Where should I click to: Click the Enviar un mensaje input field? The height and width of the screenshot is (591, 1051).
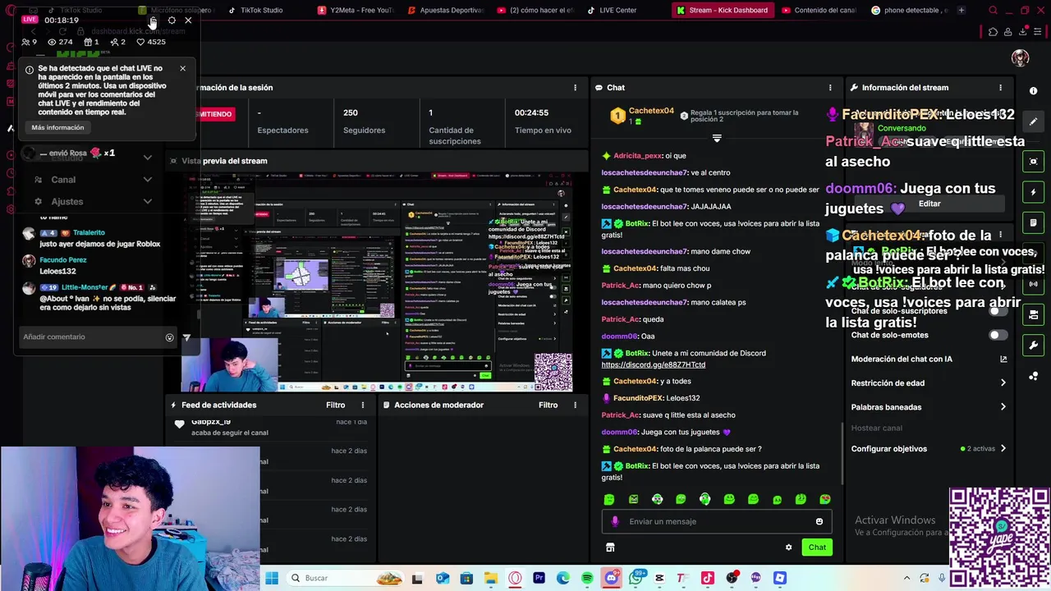[x=718, y=521]
